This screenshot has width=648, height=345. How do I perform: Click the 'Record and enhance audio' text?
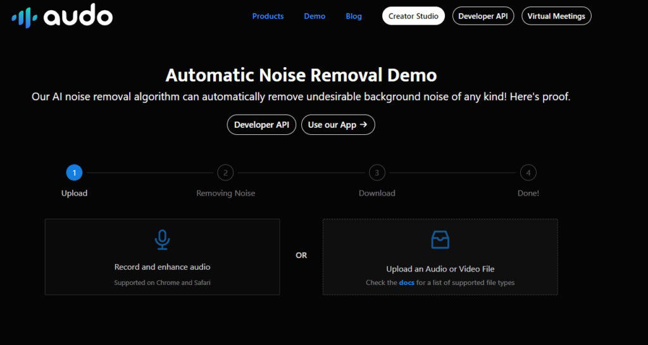coord(162,267)
